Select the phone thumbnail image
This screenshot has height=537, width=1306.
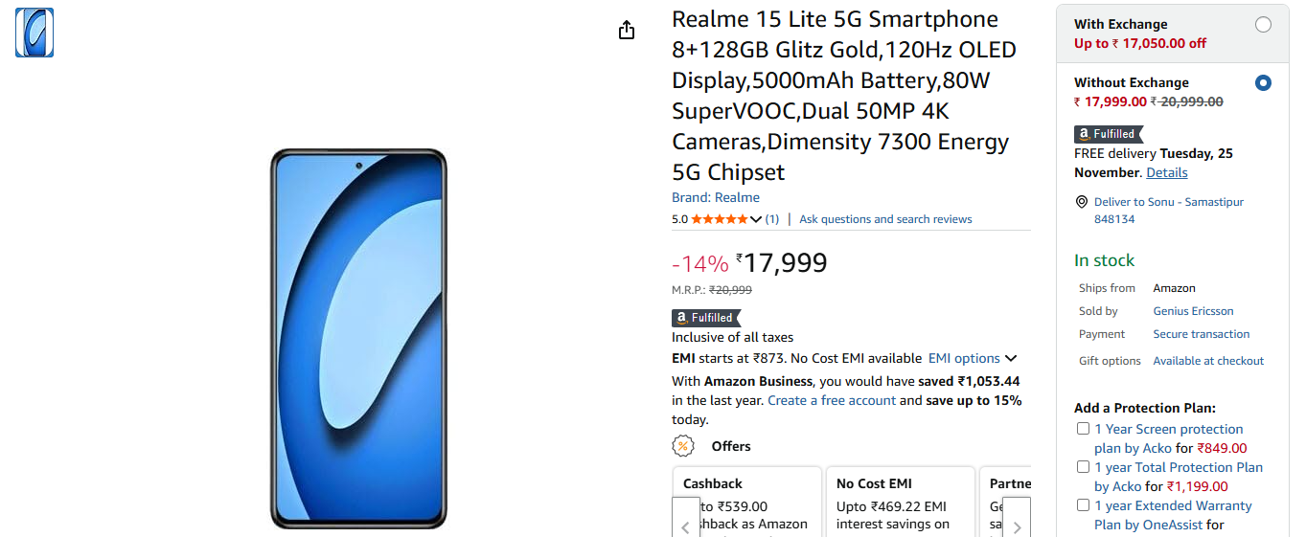point(34,33)
